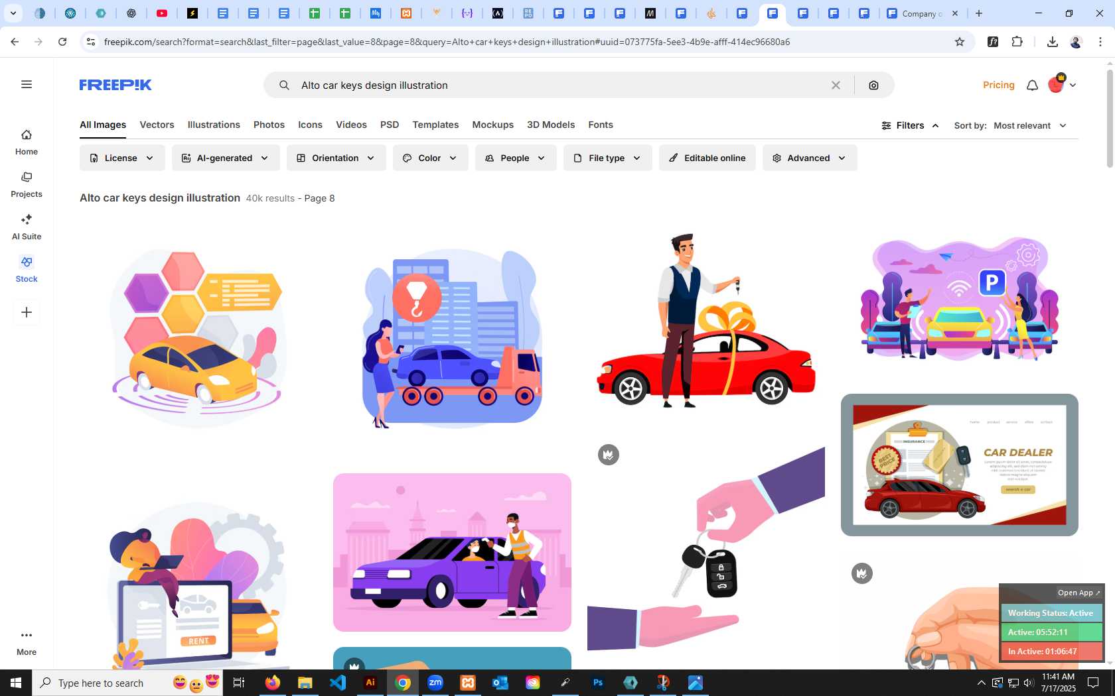Open the user avatar menu
Screen dimensions: 1115x696
click(x=1062, y=84)
